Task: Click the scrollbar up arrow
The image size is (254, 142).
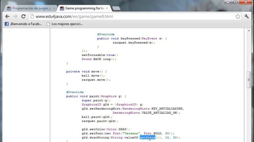Action: coord(249,30)
